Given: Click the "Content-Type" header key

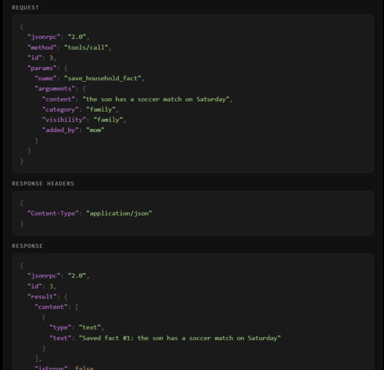Looking at the screenshot, I should tap(53, 213).
